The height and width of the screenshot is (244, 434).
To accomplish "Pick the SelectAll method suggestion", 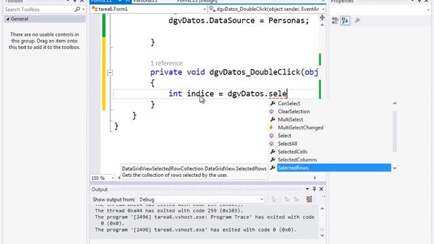I will [x=288, y=144].
